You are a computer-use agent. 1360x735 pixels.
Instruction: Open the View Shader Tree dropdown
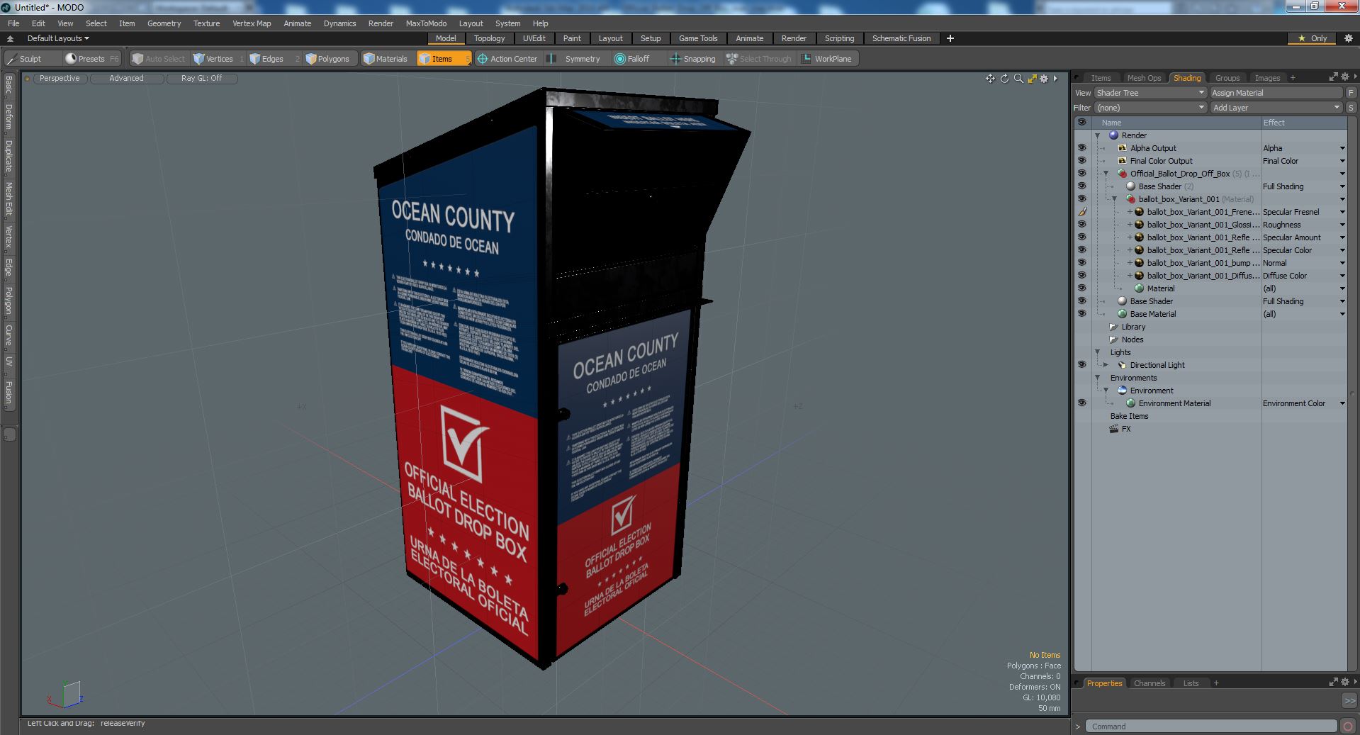click(1150, 93)
